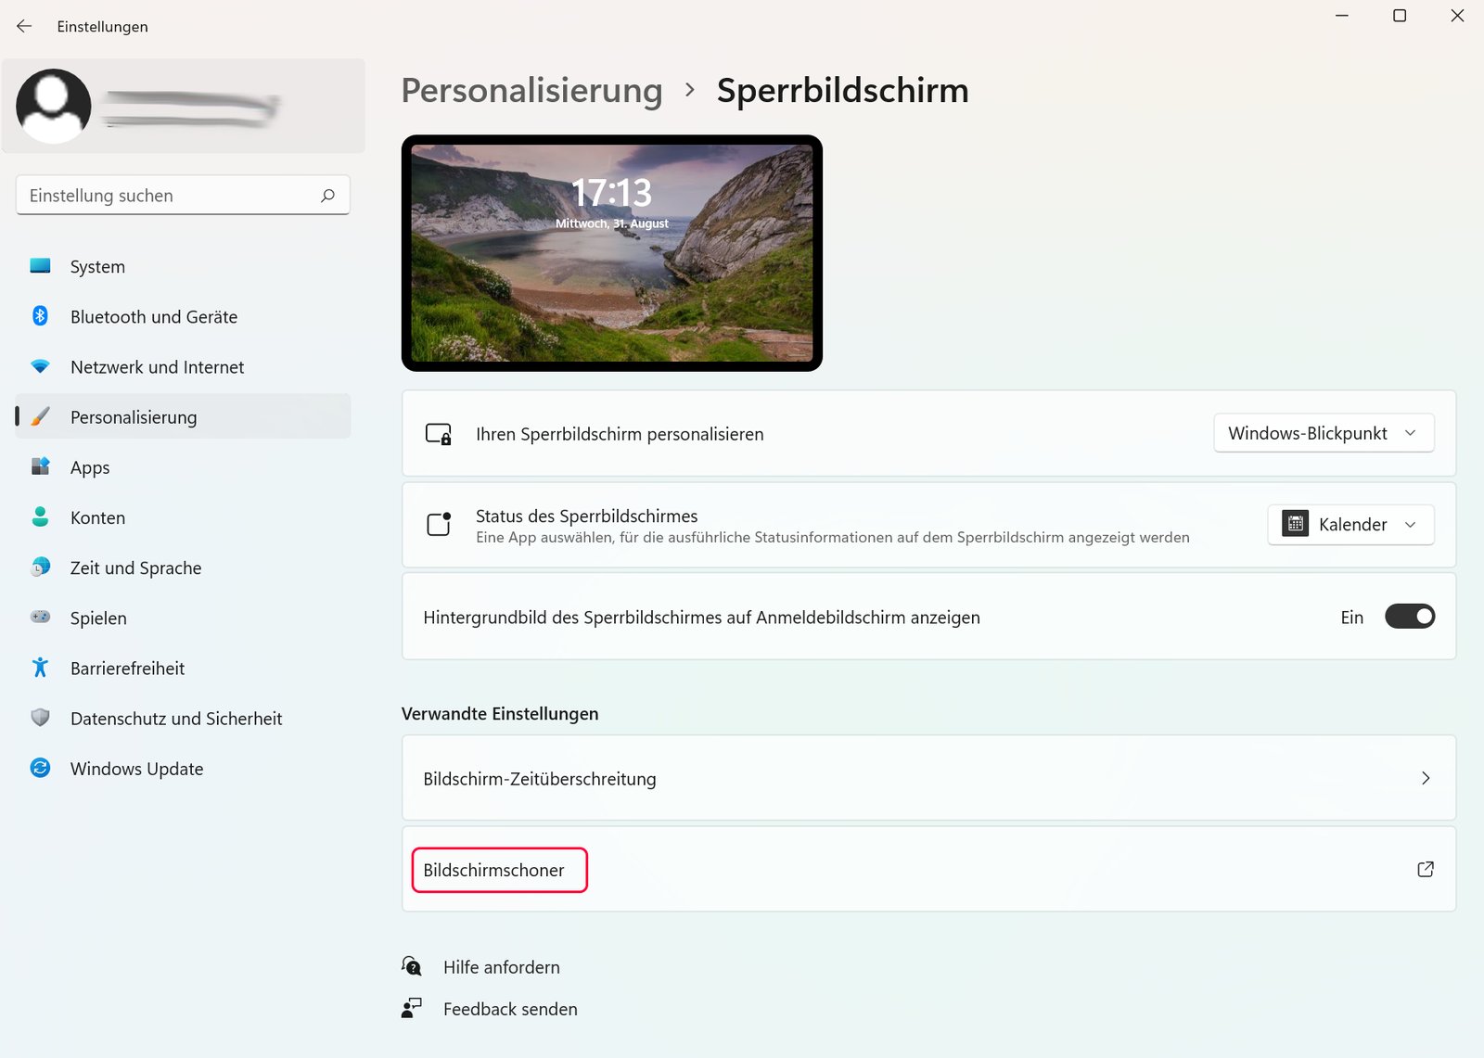Image resolution: width=1484 pixels, height=1058 pixels.
Task: Click Personalisierung in the breadcrumb
Action: coord(531,90)
